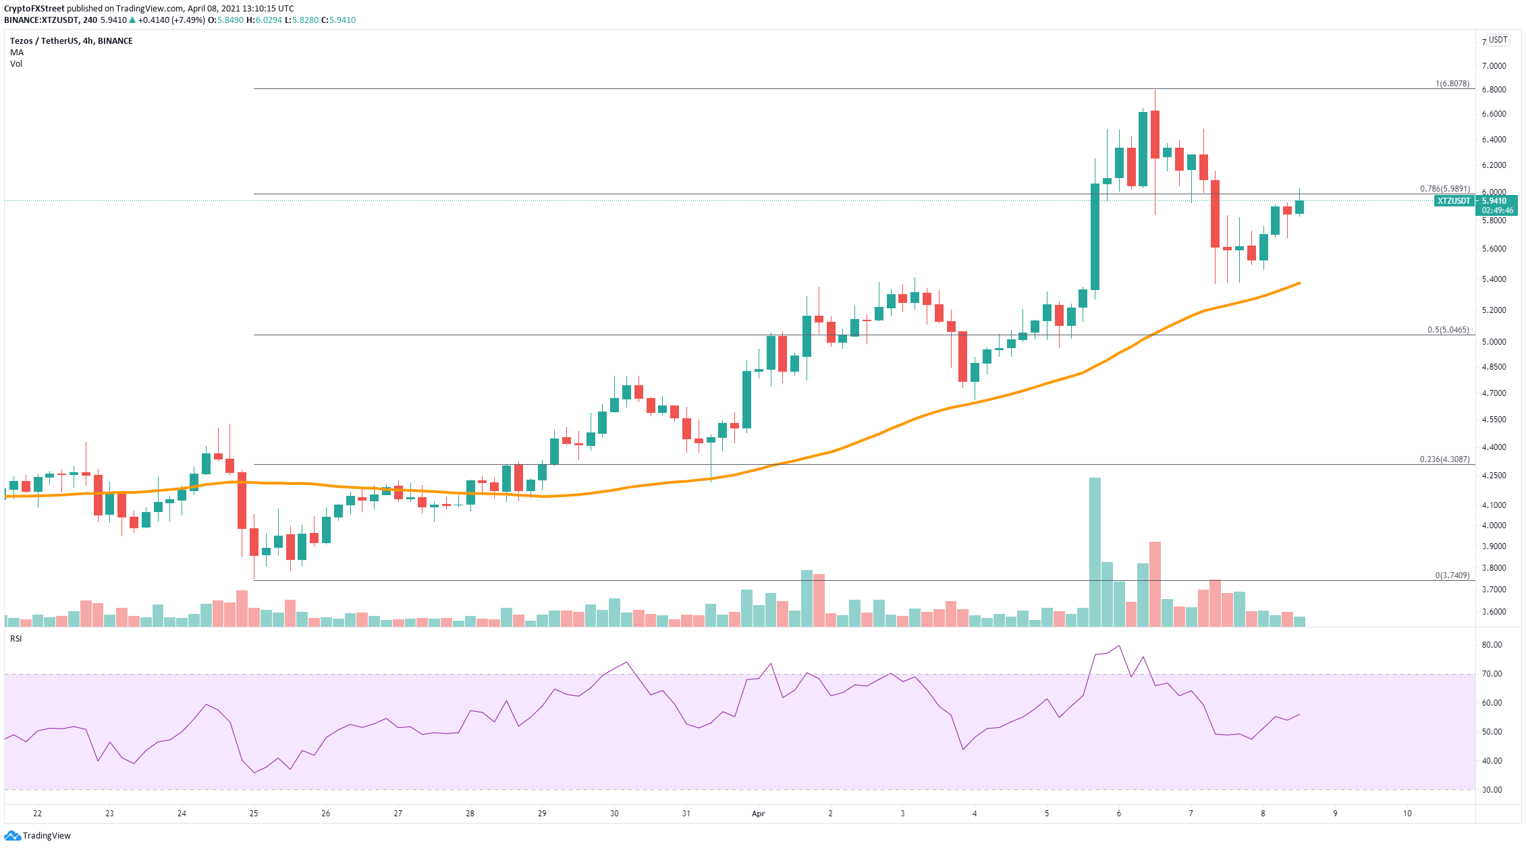Screen dimensions: 1526x848
Task: Click date 22 on the time axis
Action: pyautogui.click(x=37, y=814)
